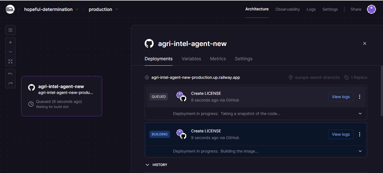Undo the last canvas change
This screenshot has height=173, width=383.
(10, 74)
